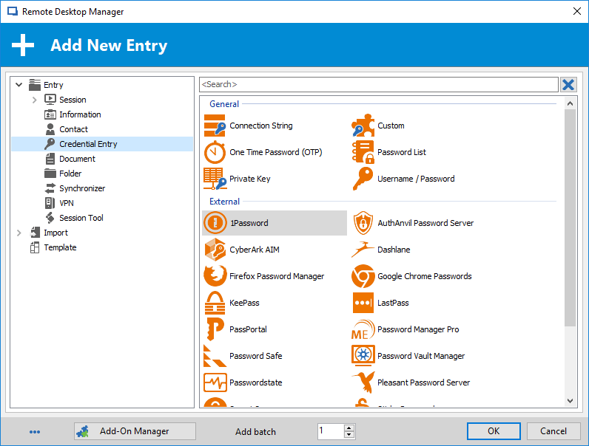Collapse the Entry tree node

pos(19,85)
